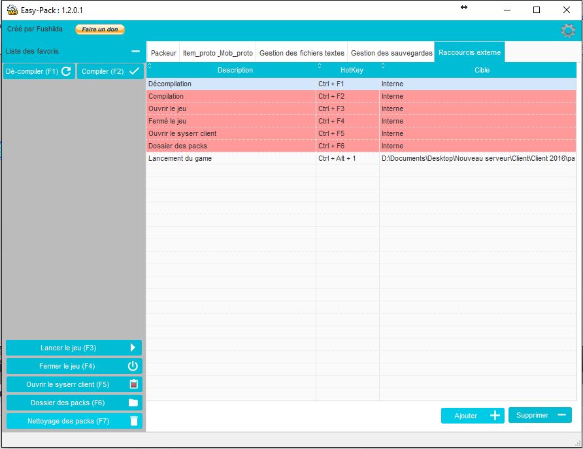This screenshot has width=583, height=449.
Task: Click the minus icon on Supprimer
Action: (x=562, y=415)
